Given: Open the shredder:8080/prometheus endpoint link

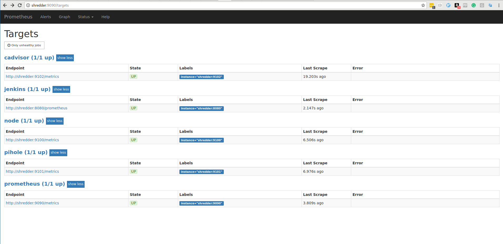Looking at the screenshot, I should (x=37, y=108).
